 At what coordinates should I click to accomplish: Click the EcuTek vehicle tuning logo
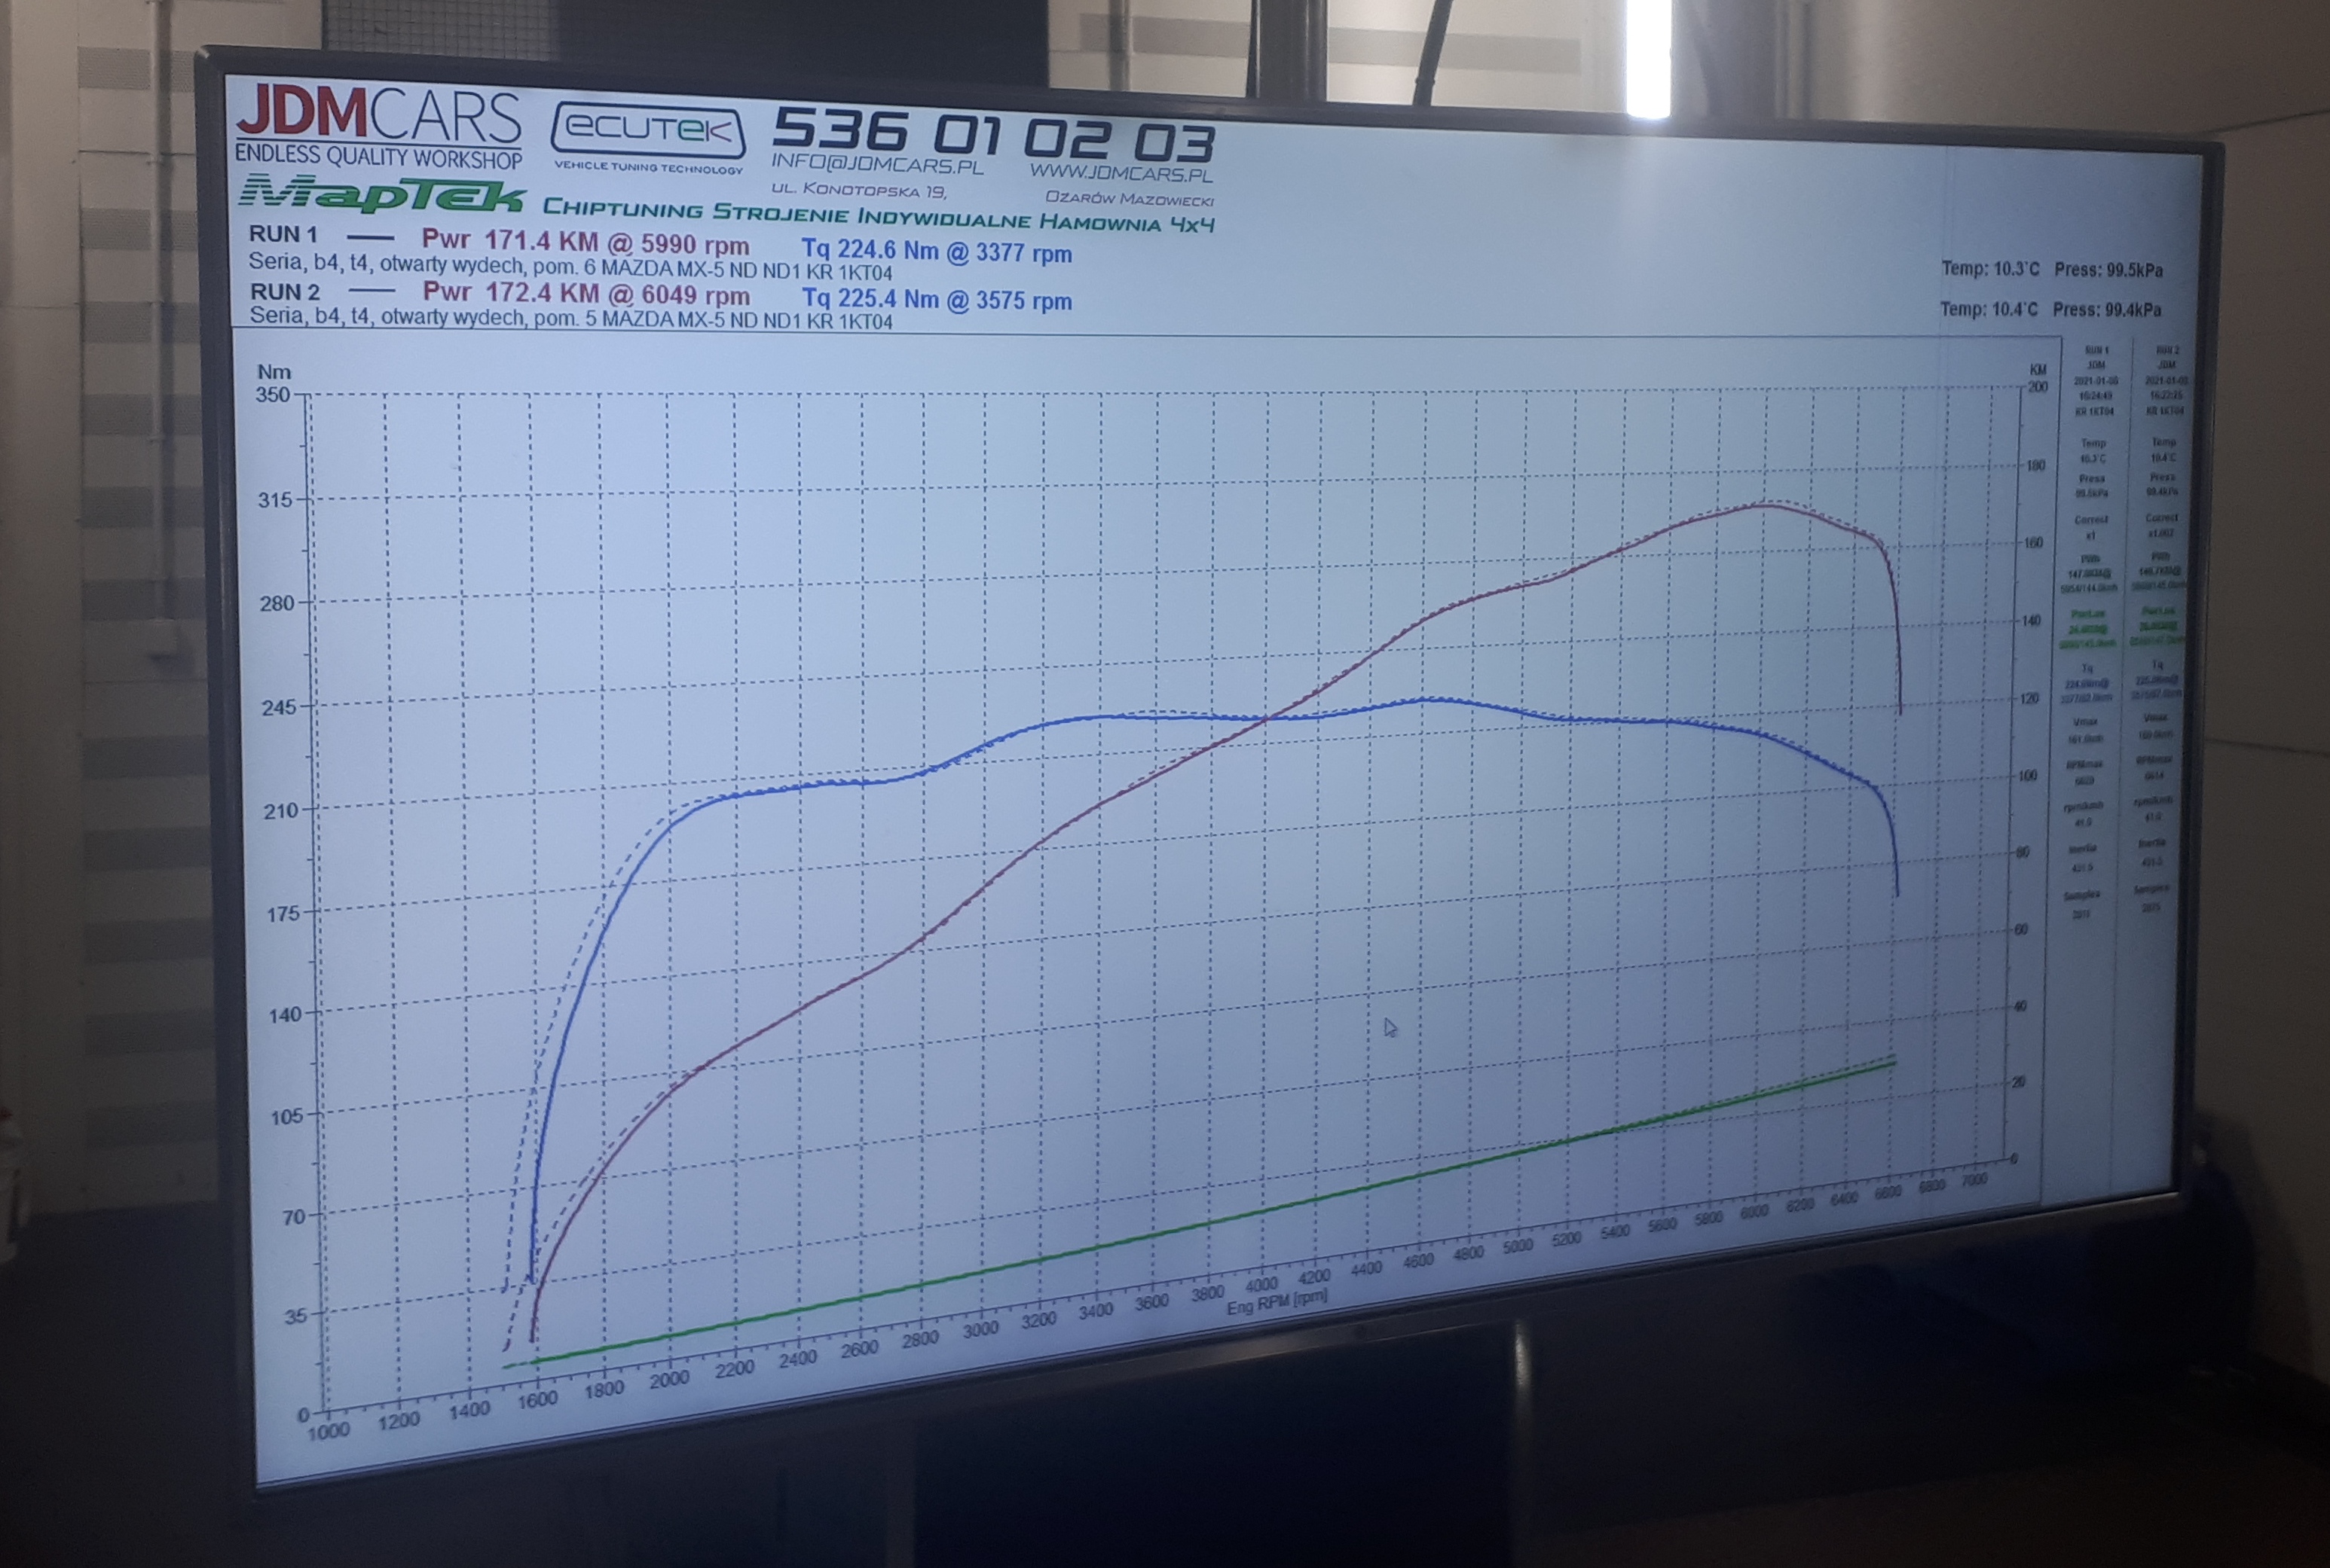648,137
